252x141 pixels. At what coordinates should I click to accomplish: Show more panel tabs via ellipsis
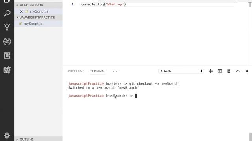tap(115, 71)
